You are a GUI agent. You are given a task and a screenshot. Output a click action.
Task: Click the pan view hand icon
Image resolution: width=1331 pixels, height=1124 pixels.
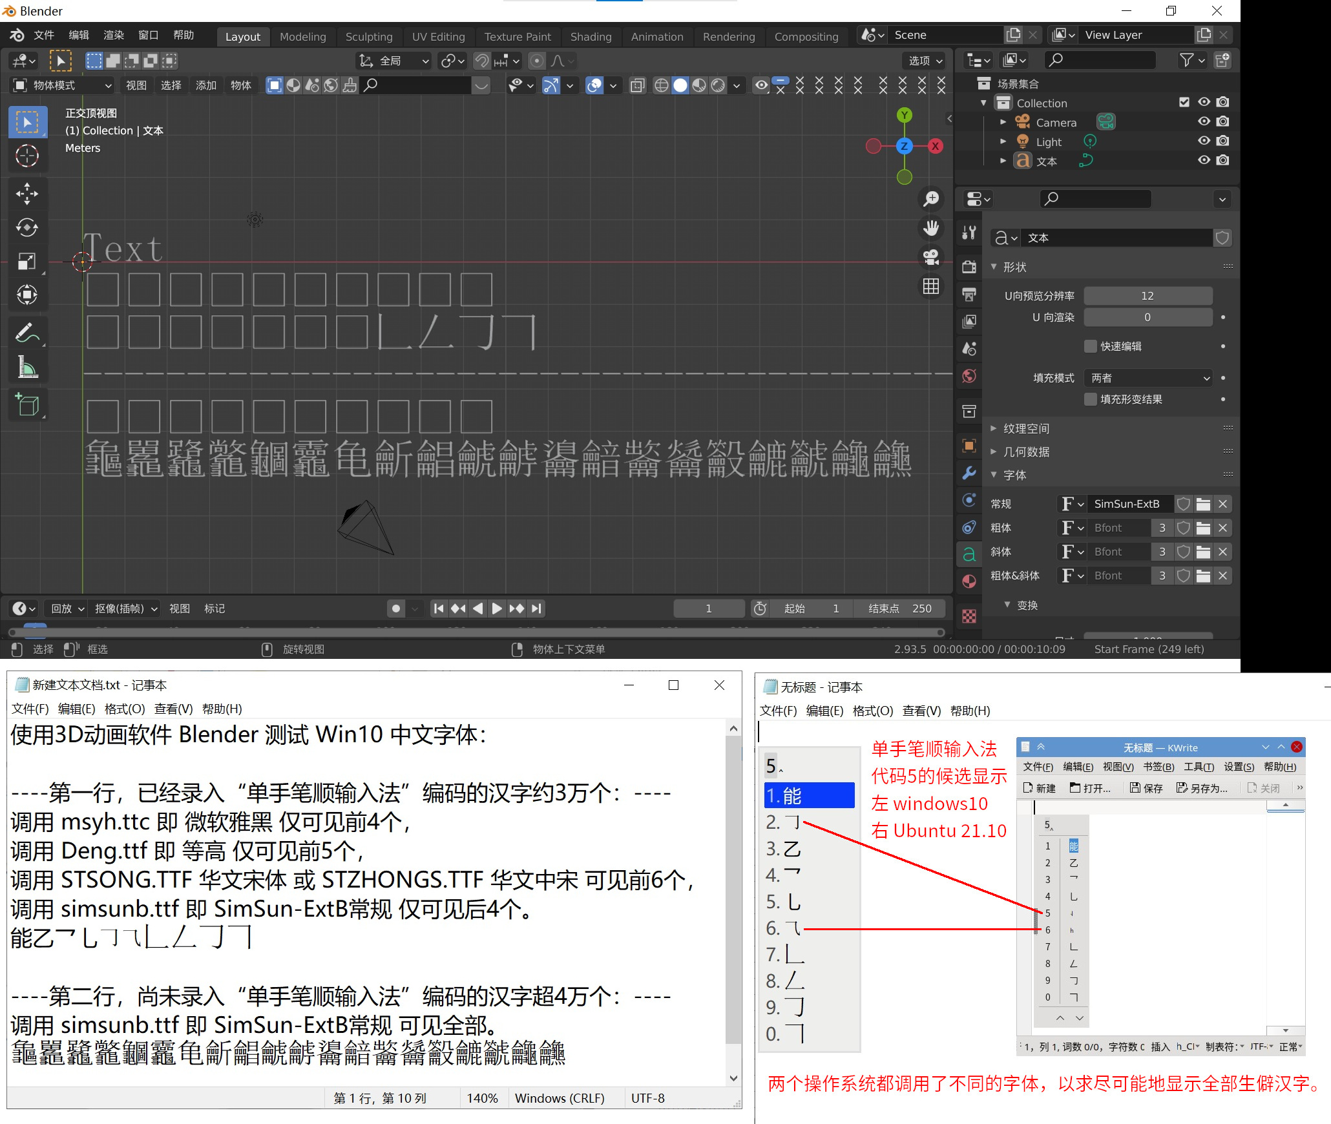[x=931, y=228]
